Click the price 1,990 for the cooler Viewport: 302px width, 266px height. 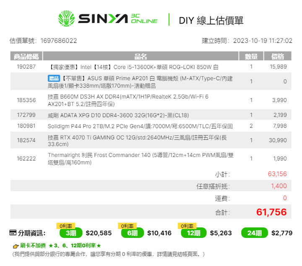[x=280, y=159]
